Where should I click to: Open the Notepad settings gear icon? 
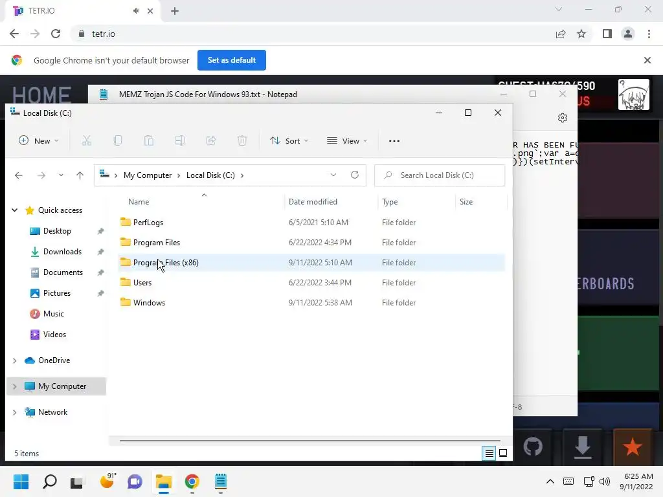click(563, 118)
